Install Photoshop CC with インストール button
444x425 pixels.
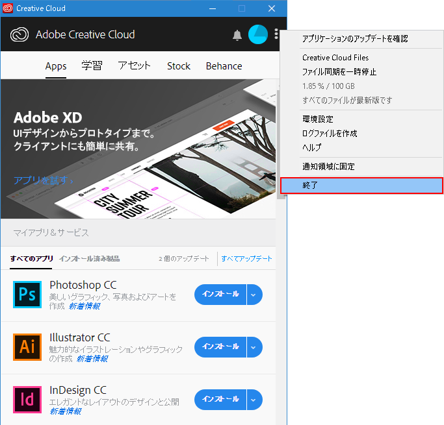pos(220,295)
